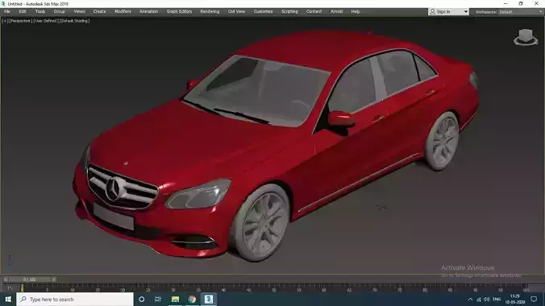
Task: Click the time slider showing 0 / 100
Action: 30,279
